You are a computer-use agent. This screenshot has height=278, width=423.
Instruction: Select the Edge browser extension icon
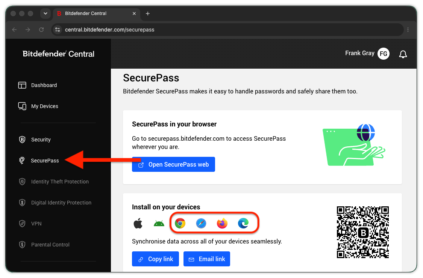[x=243, y=223]
